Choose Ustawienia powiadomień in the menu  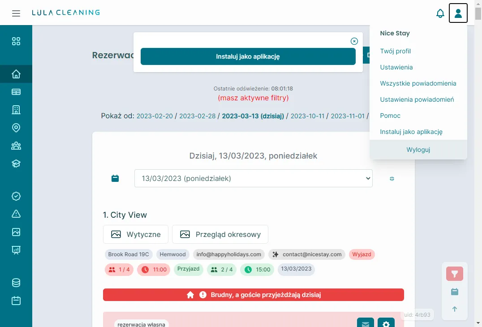417,99
